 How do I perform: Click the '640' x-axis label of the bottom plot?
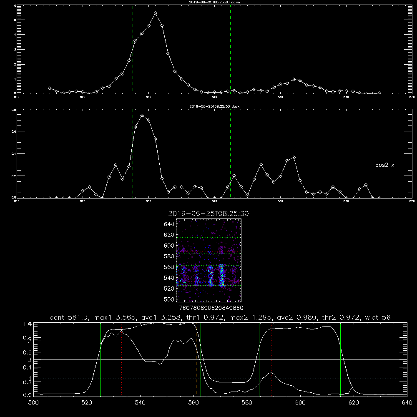pyautogui.click(x=407, y=402)
